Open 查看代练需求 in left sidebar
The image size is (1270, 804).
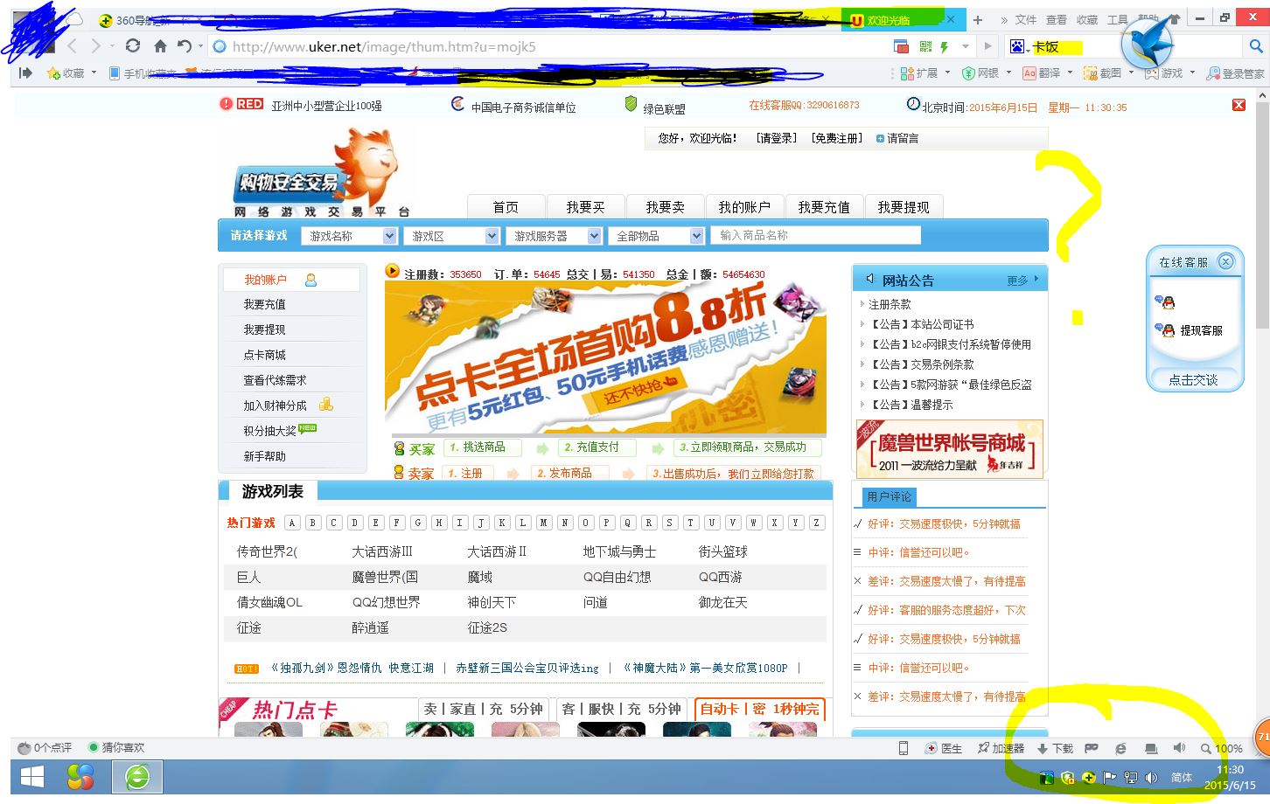pos(275,380)
